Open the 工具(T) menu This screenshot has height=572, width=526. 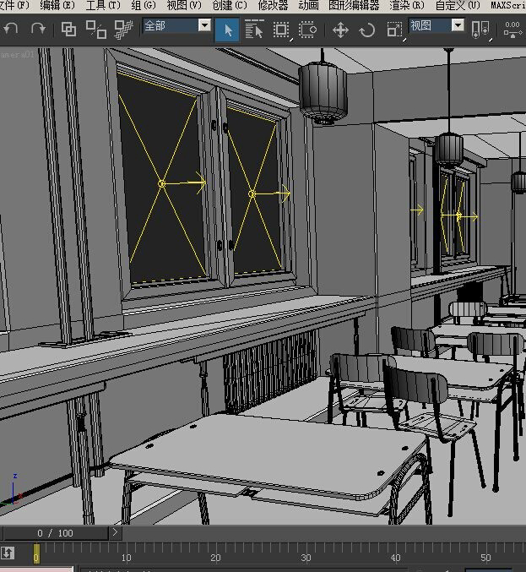[x=103, y=5]
